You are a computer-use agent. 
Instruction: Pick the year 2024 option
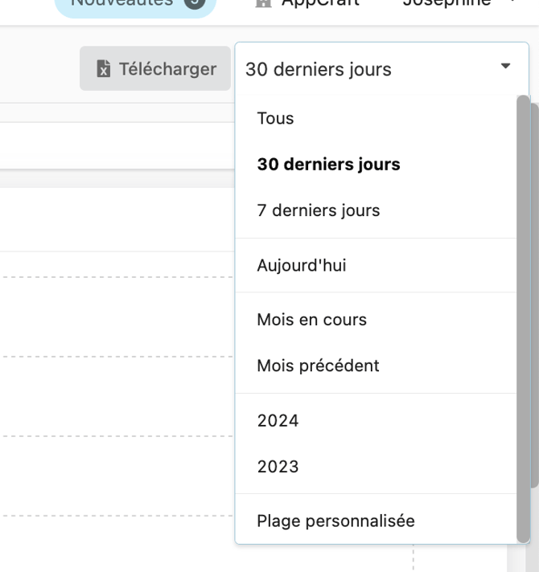(278, 420)
